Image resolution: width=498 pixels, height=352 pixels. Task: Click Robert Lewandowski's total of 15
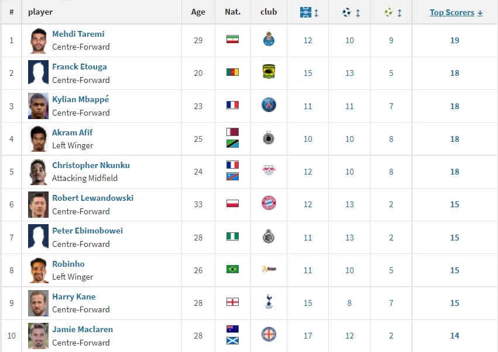point(455,204)
